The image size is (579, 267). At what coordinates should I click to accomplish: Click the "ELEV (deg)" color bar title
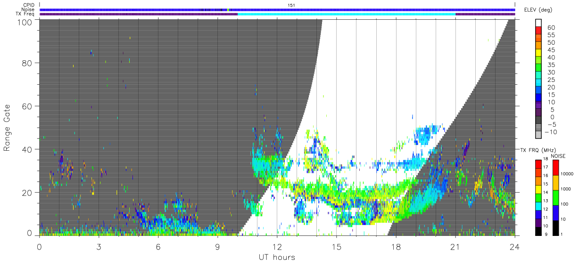[x=539, y=10]
